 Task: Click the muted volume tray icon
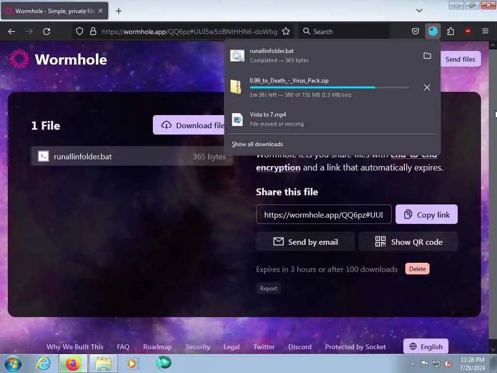(448, 364)
